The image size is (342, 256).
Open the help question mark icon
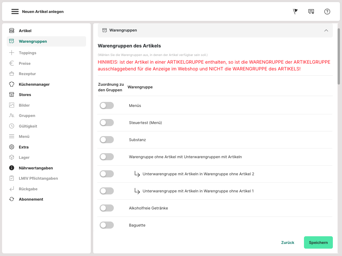coord(327,11)
